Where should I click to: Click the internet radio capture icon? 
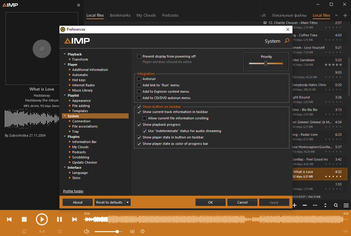pyautogui.click(x=346, y=231)
